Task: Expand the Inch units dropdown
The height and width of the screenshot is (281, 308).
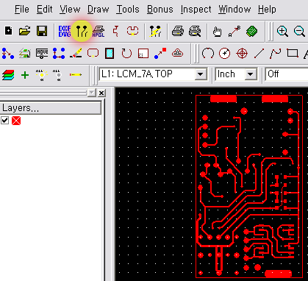Action: [236, 74]
